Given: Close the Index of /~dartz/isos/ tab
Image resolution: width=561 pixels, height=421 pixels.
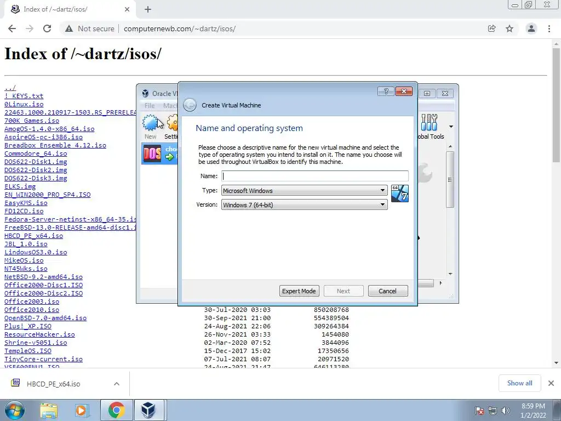Looking at the screenshot, I should pyautogui.click(x=127, y=9).
